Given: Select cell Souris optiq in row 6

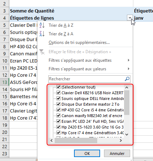Looking at the screenshot, I should click(24, 32).
